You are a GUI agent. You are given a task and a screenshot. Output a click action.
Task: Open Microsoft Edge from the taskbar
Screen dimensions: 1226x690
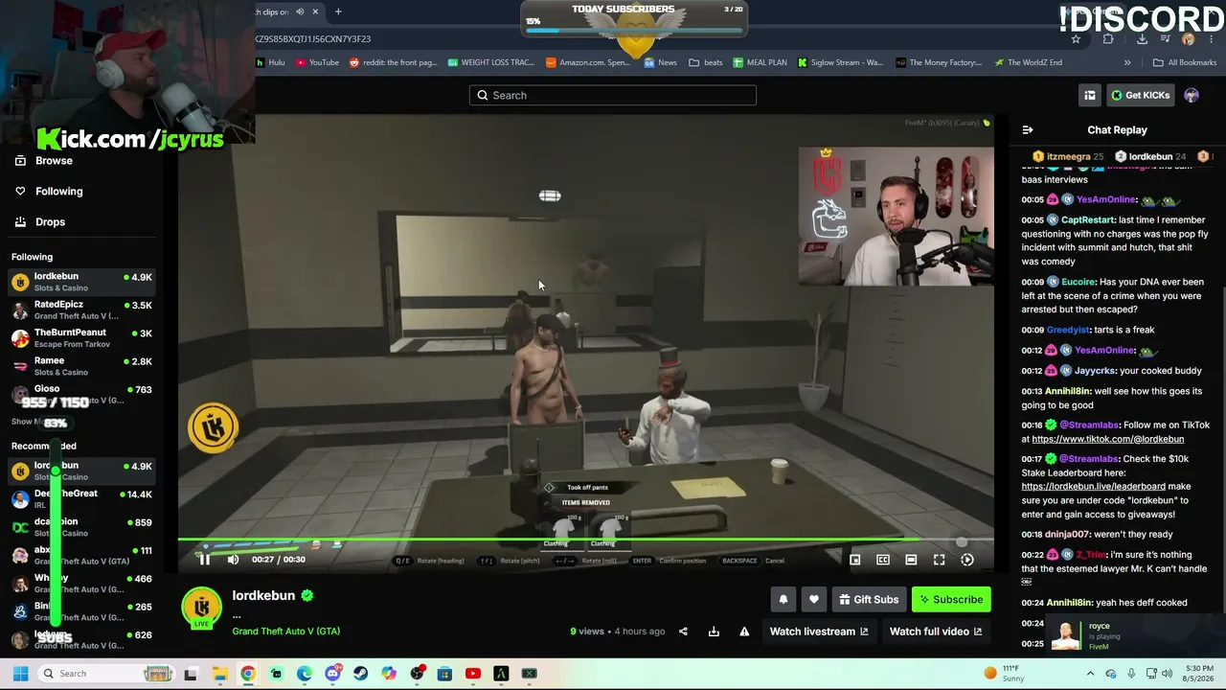tap(305, 674)
